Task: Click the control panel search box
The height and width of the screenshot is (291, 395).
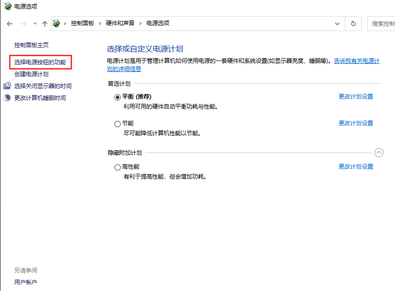Action: [382, 23]
